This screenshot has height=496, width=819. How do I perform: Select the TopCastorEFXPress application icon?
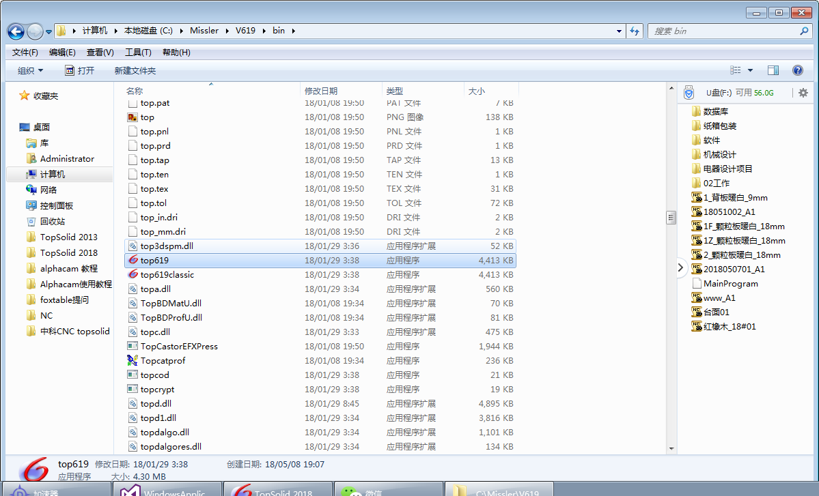click(x=133, y=346)
